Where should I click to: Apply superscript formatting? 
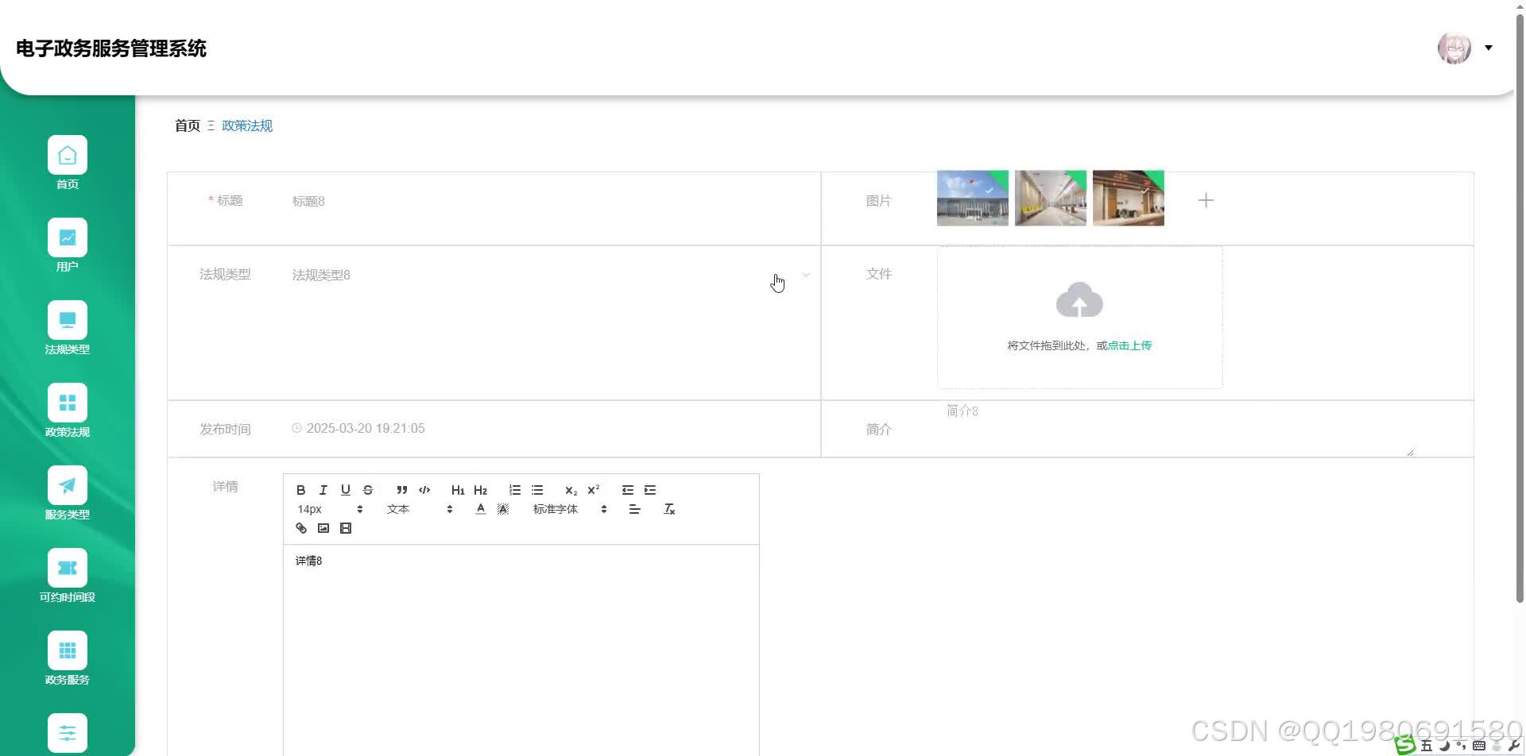pyautogui.click(x=594, y=490)
